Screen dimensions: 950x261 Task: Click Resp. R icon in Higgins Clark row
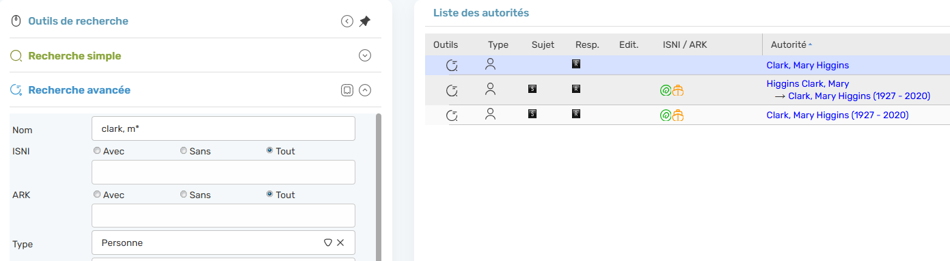(576, 88)
